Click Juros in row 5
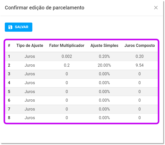165x145 pixels. pyautogui.click(x=30, y=92)
